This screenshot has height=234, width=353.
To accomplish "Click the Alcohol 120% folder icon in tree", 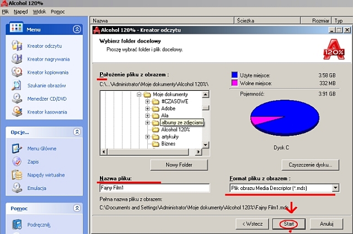I will (156, 130).
